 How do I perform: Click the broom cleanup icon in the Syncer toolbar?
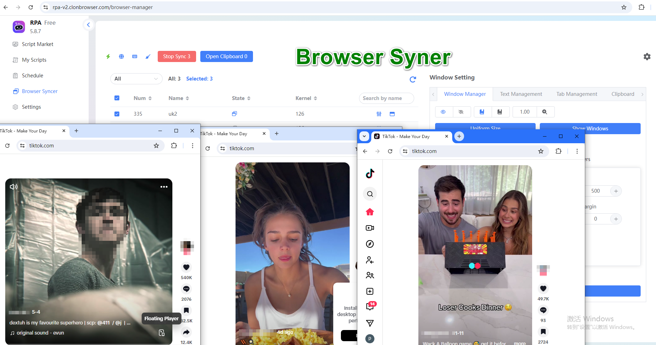click(x=148, y=56)
